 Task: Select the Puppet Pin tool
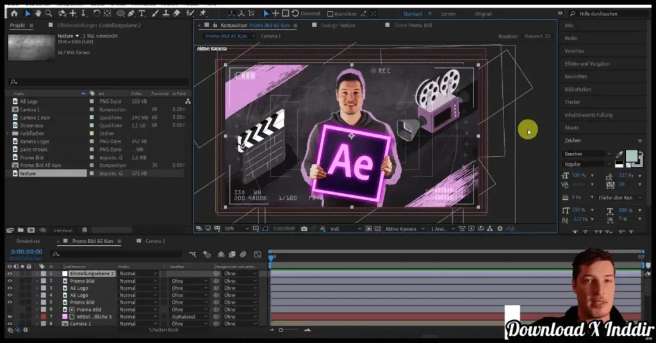pyautogui.click(x=203, y=13)
